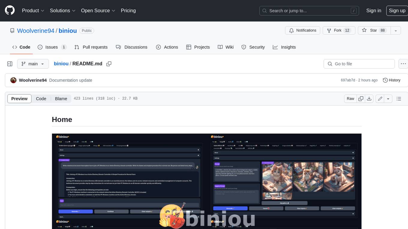Edit the file with pencil icon
This screenshot has width=408, height=229.
pyautogui.click(x=380, y=99)
